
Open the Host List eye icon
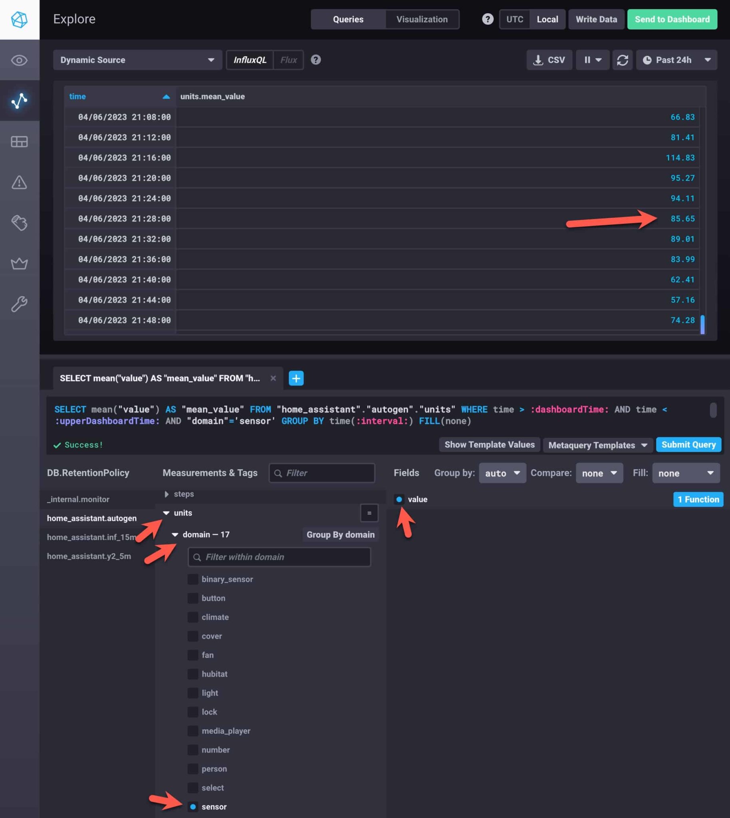[19, 60]
